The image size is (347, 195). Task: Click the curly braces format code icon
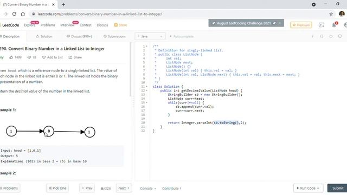pyautogui.click(x=322, y=36)
